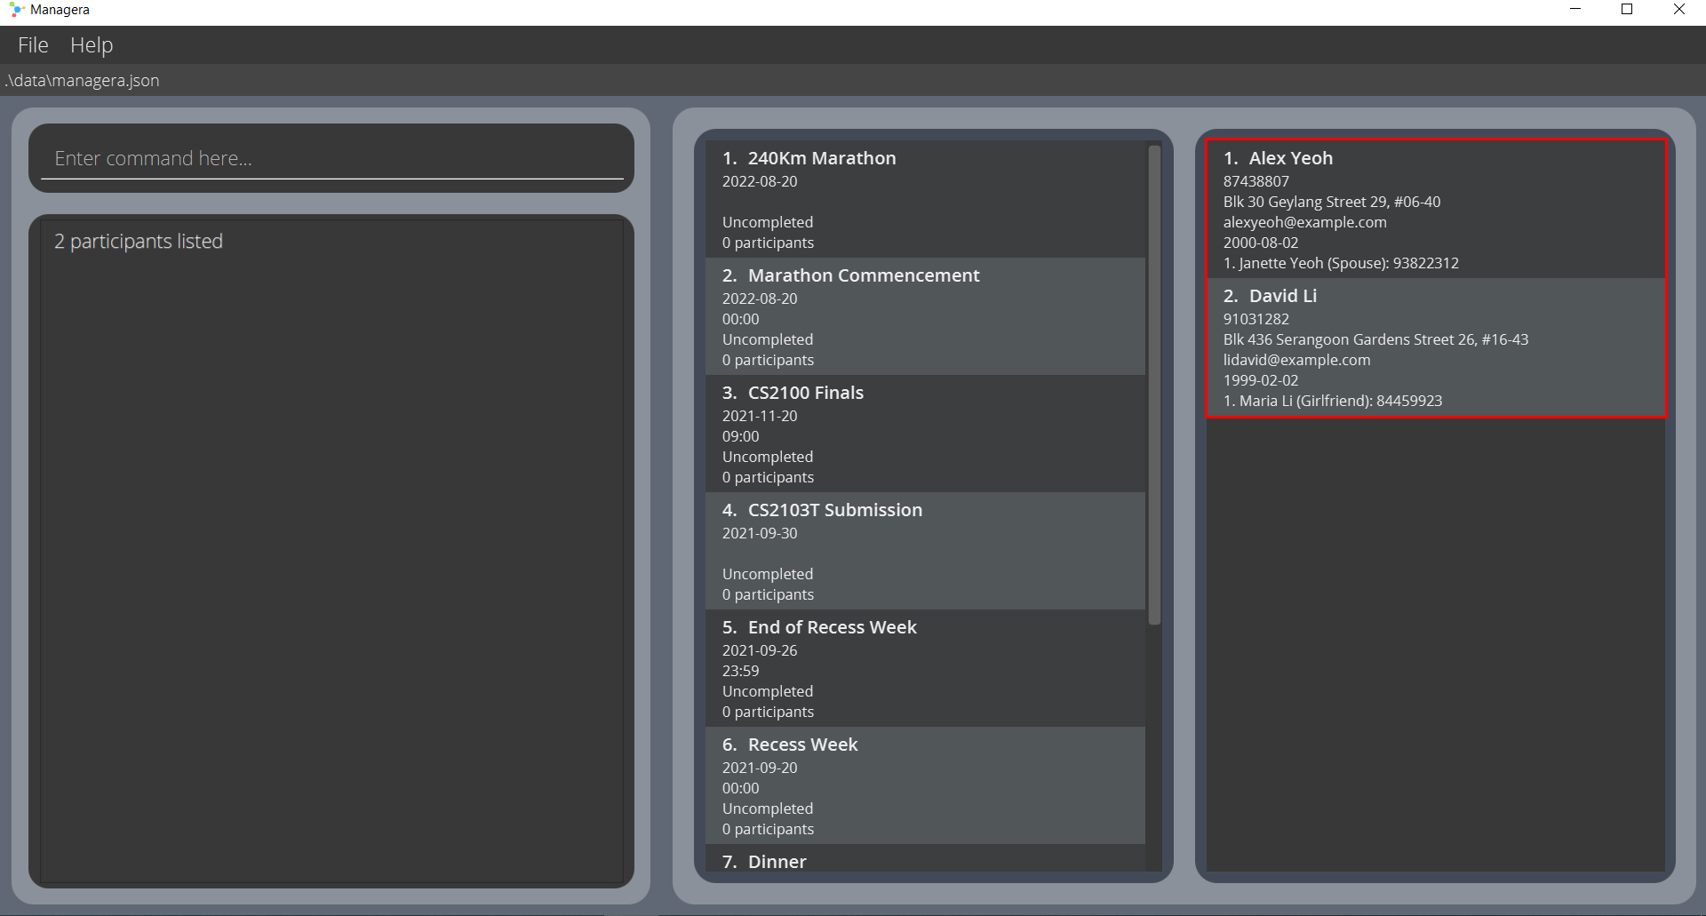Screen dimensions: 1706x916
Task: Click the Managera app icon in title bar
Action: 16,10
